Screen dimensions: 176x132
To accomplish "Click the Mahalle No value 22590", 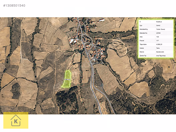I will (158, 33).
